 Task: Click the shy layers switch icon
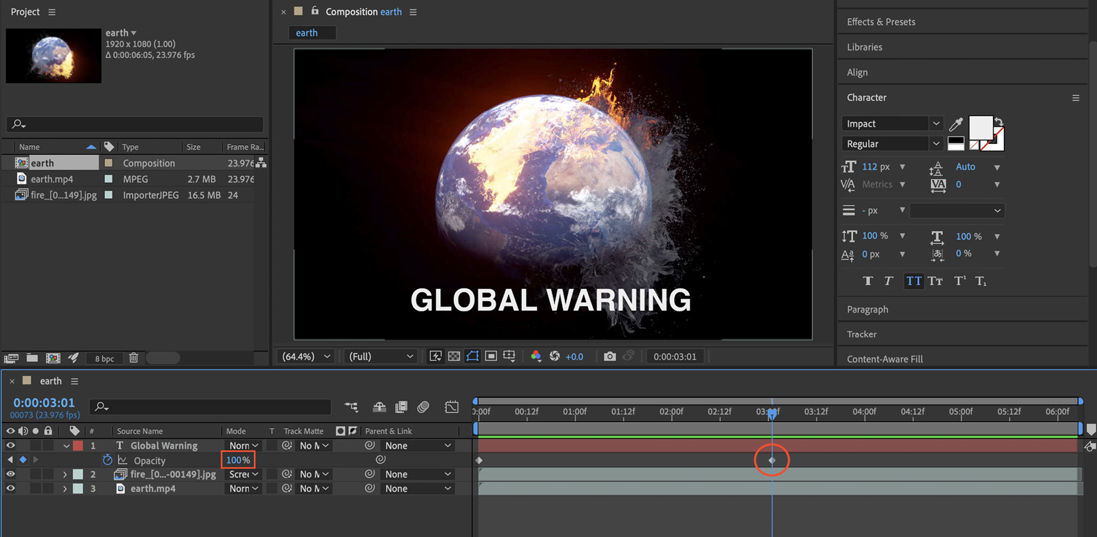tap(380, 407)
